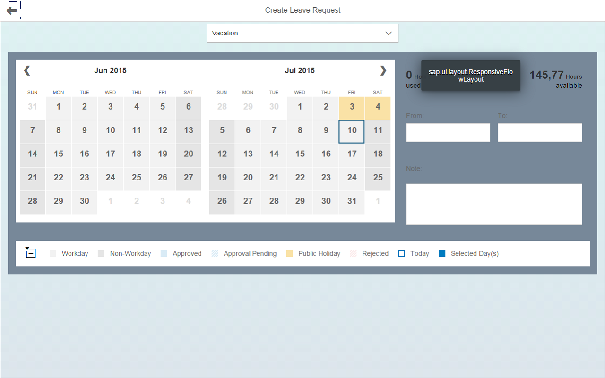Select June 28 non-workday
The width and height of the screenshot is (605, 378).
coord(33,202)
